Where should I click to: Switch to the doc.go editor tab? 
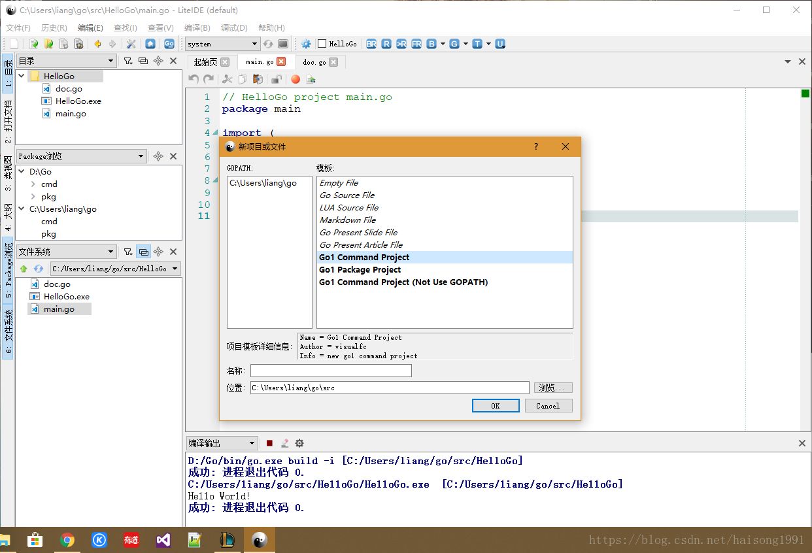(x=314, y=61)
